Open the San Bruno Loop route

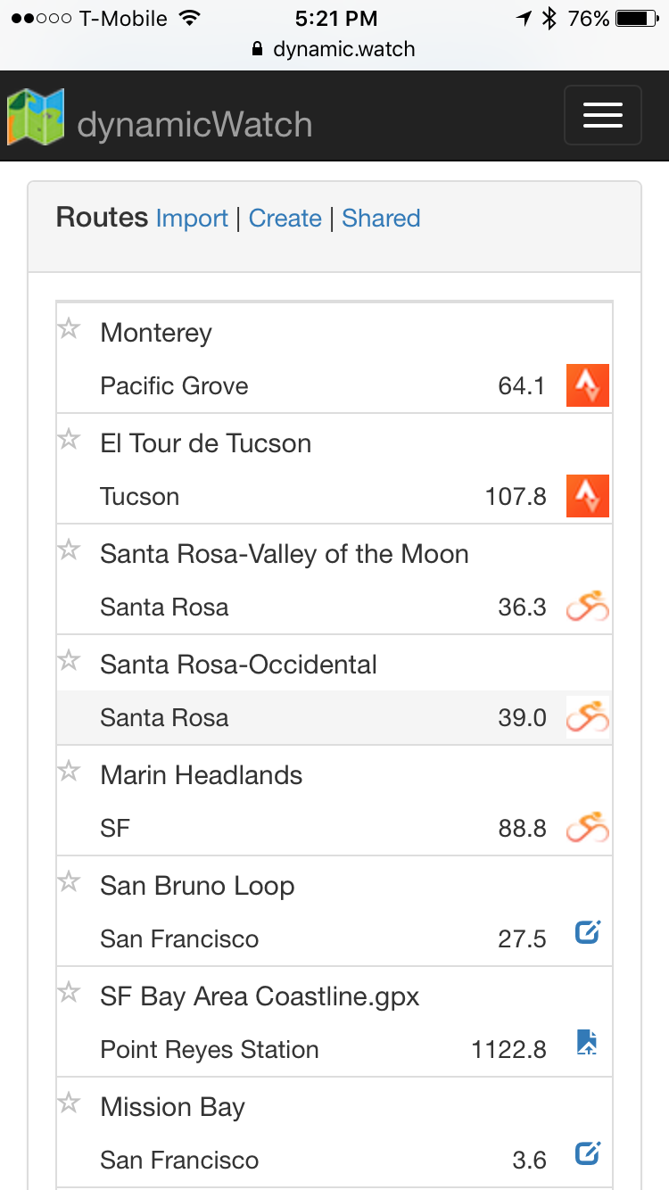197,886
